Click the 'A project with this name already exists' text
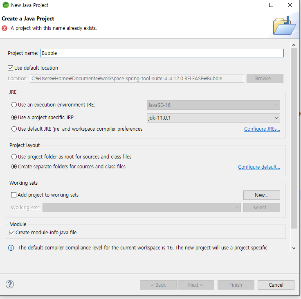The image size is (301, 299). point(54,28)
